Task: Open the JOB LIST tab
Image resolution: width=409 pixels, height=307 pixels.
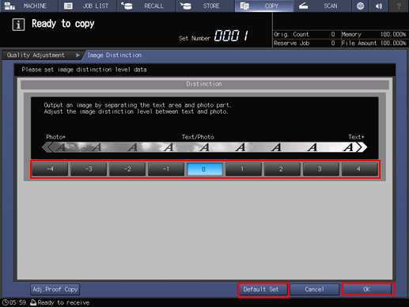Action: pos(87,6)
